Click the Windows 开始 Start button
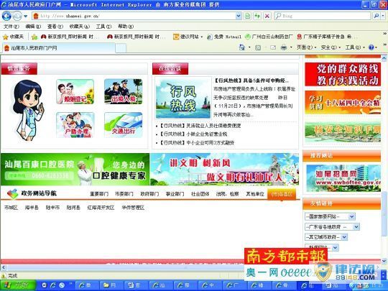 coord(18,285)
